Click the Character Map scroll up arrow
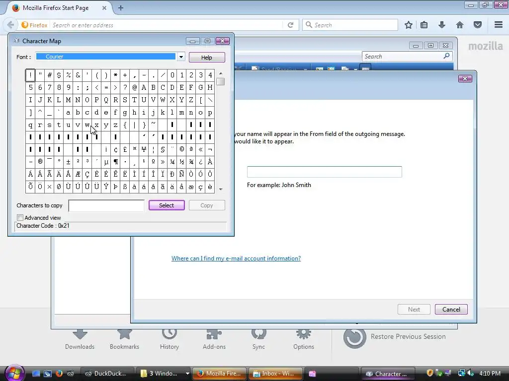Image resolution: width=509 pixels, height=381 pixels. pos(221,73)
